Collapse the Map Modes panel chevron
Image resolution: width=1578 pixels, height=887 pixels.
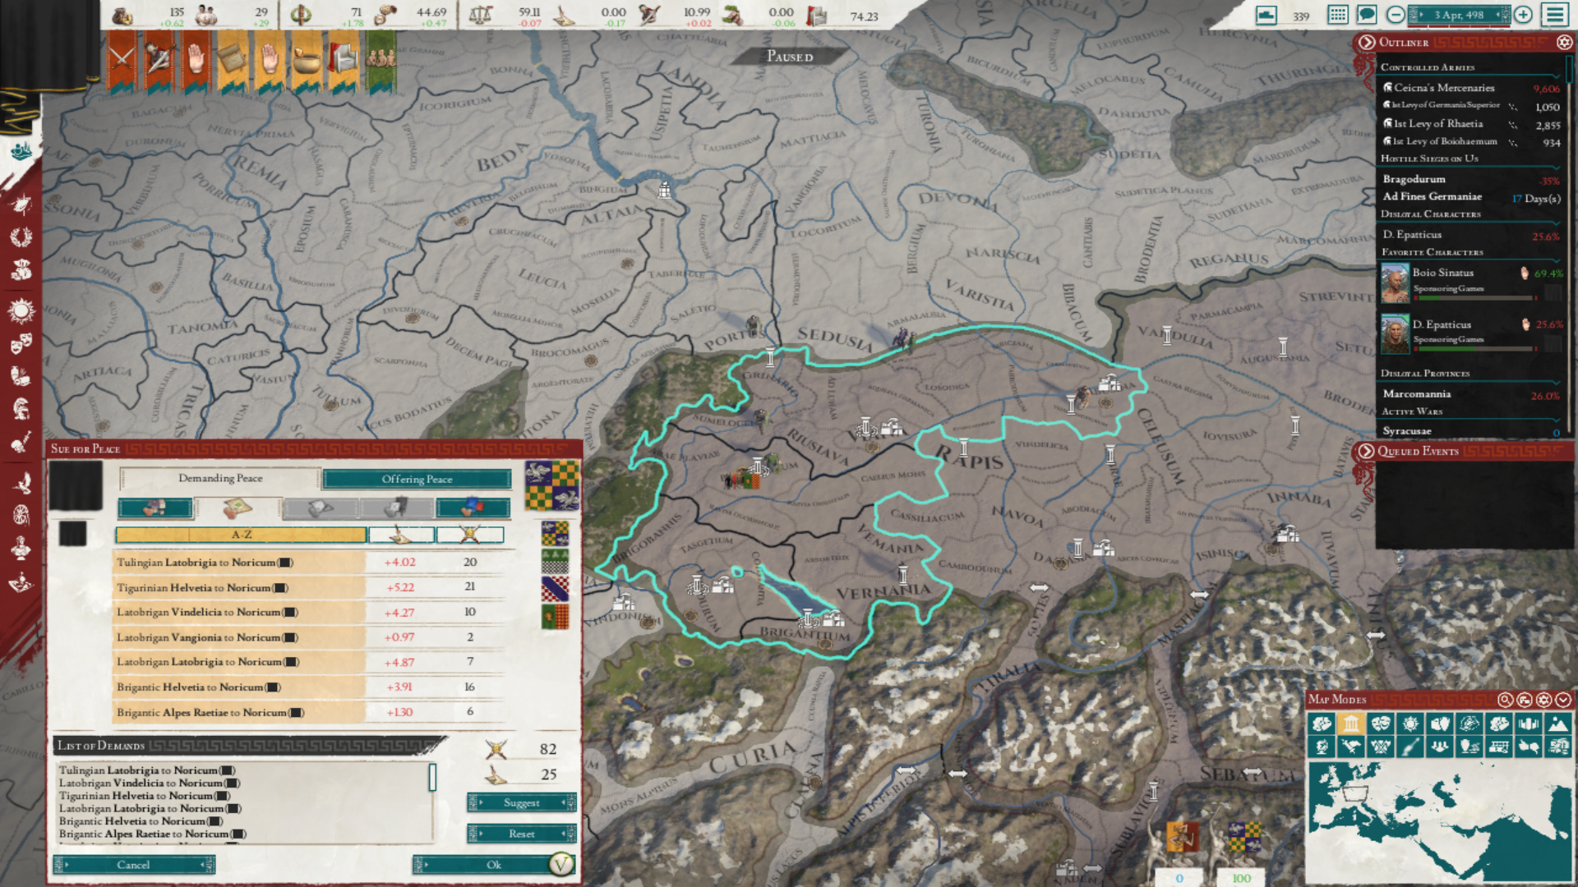pos(1562,700)
